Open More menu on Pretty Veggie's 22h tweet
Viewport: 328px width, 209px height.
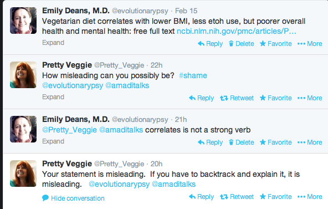(x=310, y=98)
